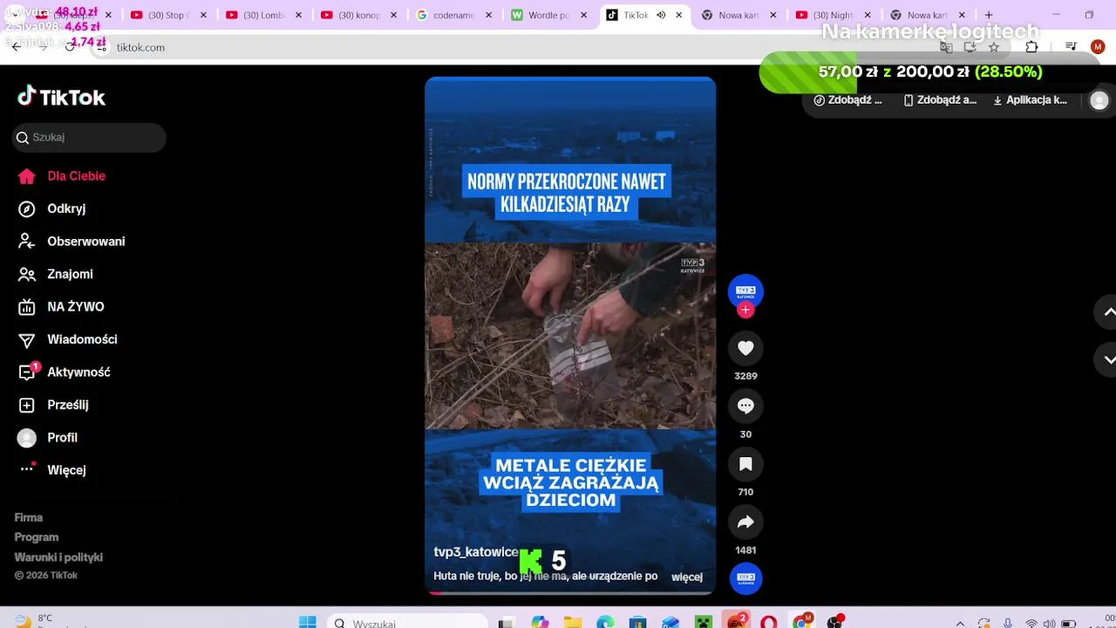Open File Explorer folder icon on taskbar
Screen dimensions: 1116x628
572,623
